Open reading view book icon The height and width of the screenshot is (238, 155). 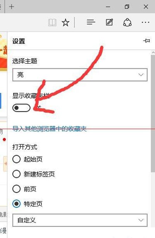pyautogui.click(x=52, y=23)
